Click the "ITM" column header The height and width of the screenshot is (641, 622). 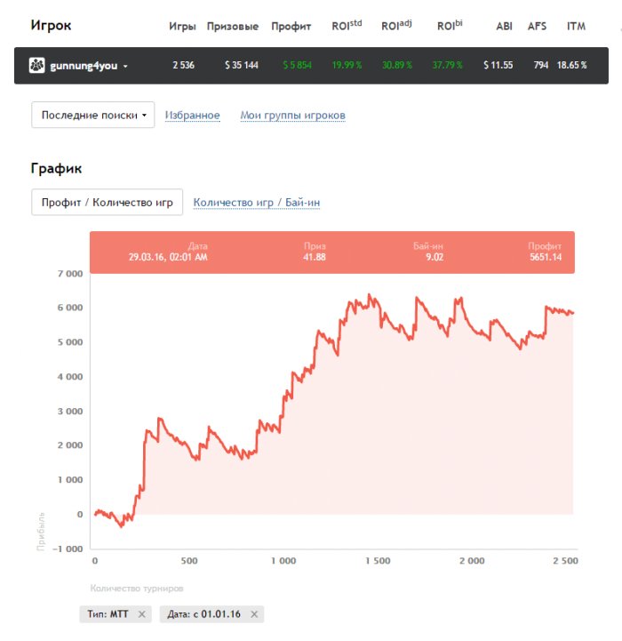point(576,27)
